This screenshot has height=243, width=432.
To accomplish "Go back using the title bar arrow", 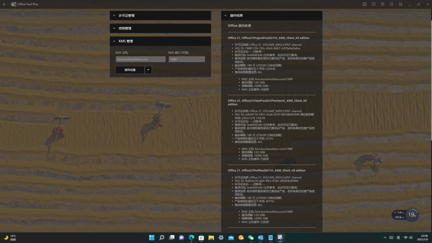I will tap(4, 4).
